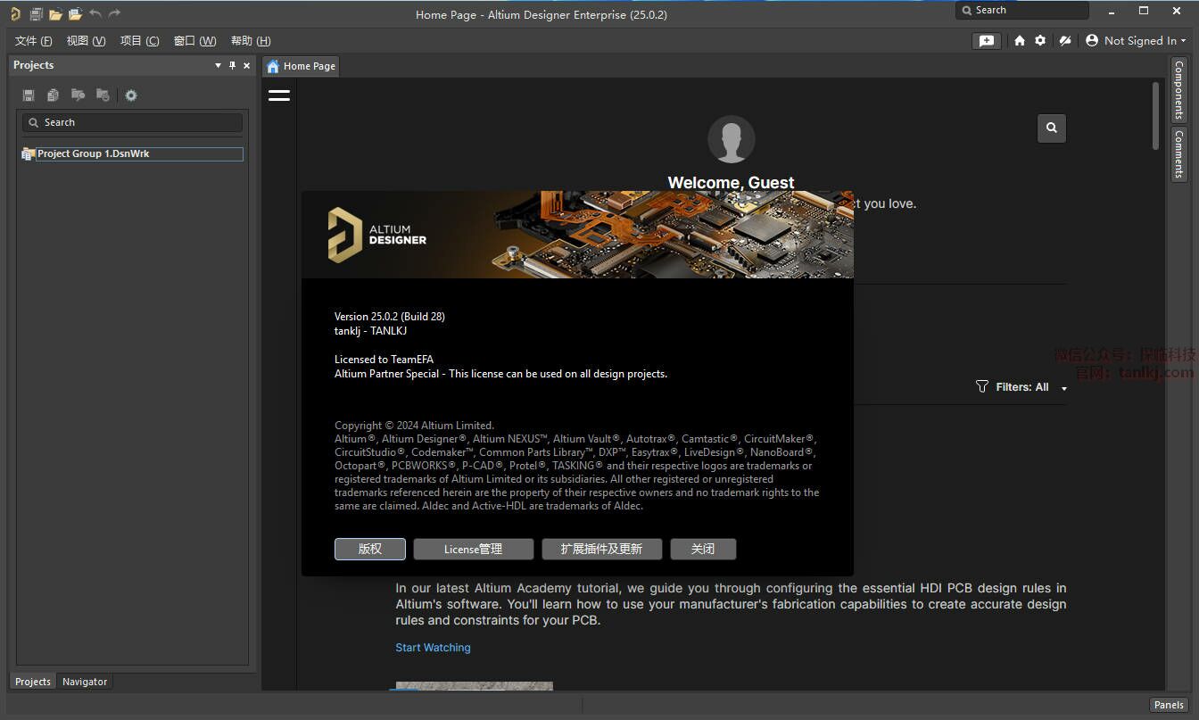Viewport: 1199px width, 720px height.
Task: Click the Altium logo in the title bar
Action: 15,14
